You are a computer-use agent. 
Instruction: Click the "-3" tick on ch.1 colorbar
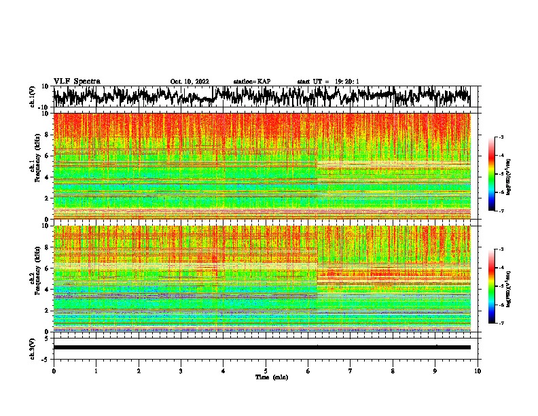click(501, 137)
